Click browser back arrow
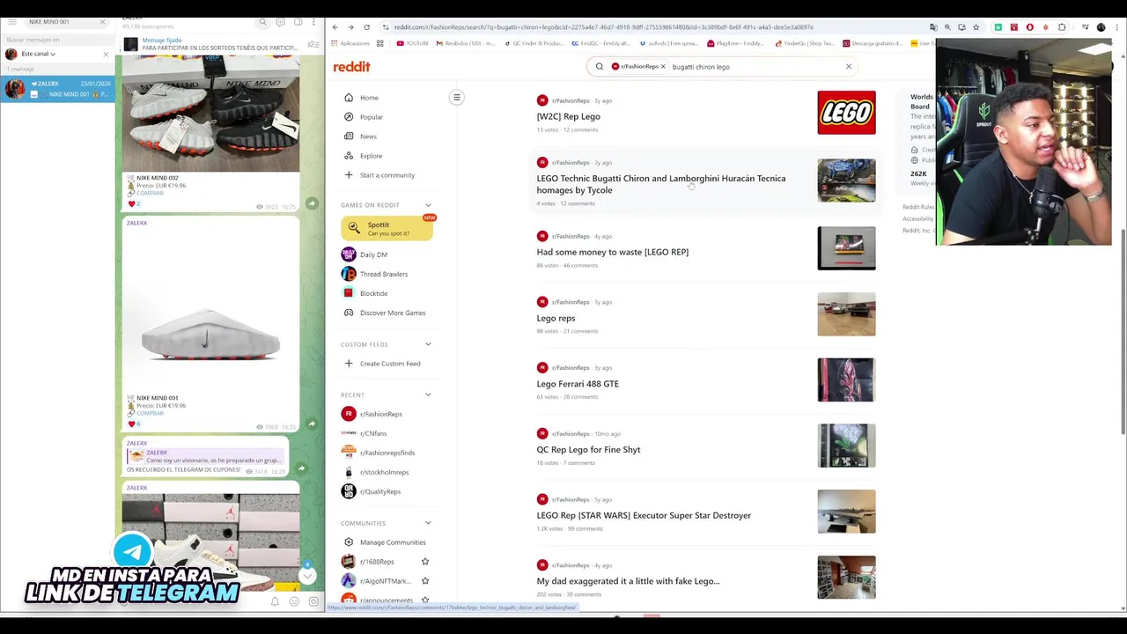1127x634 pixels. click(335, 27)
